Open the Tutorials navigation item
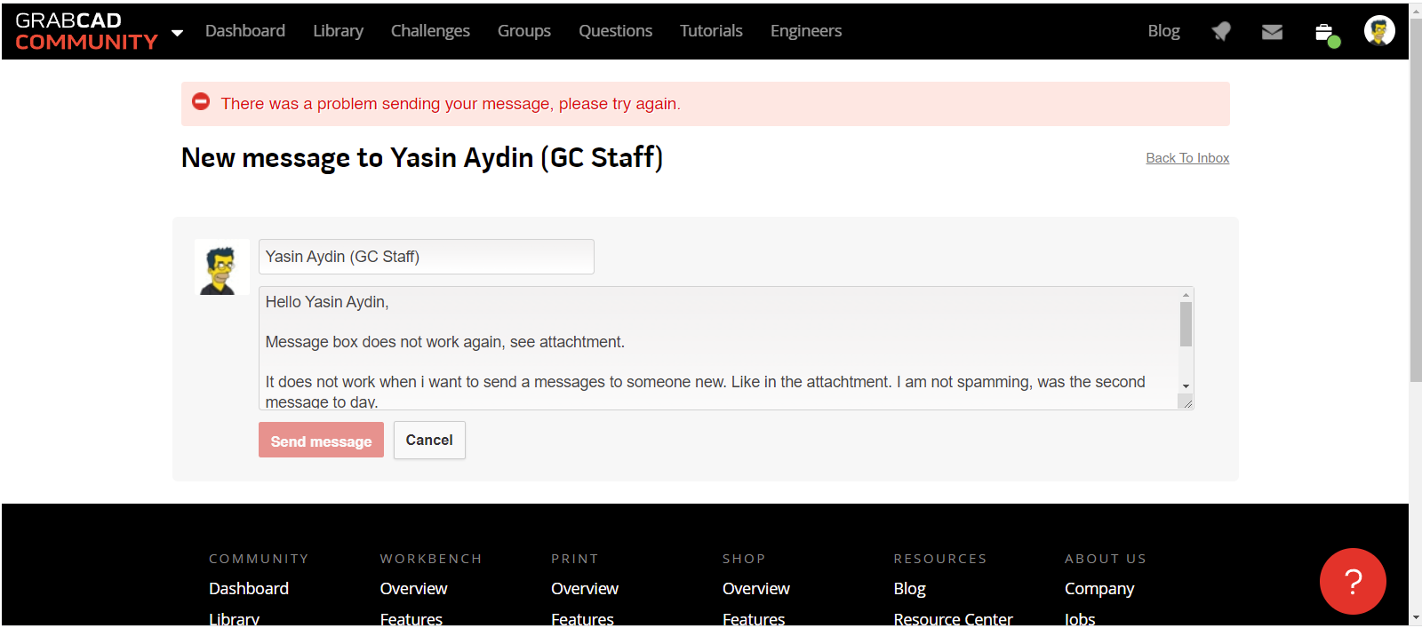This screenshot has height=628, width=1422. [x=711, y=31]
